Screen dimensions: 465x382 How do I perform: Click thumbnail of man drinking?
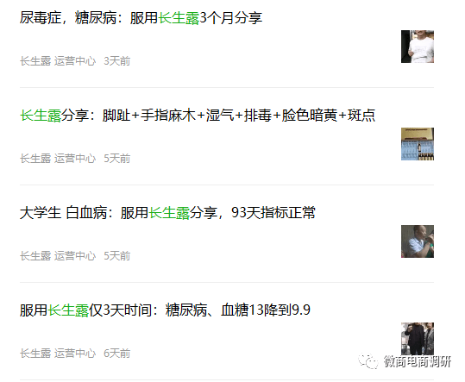[x=418, y=241]
